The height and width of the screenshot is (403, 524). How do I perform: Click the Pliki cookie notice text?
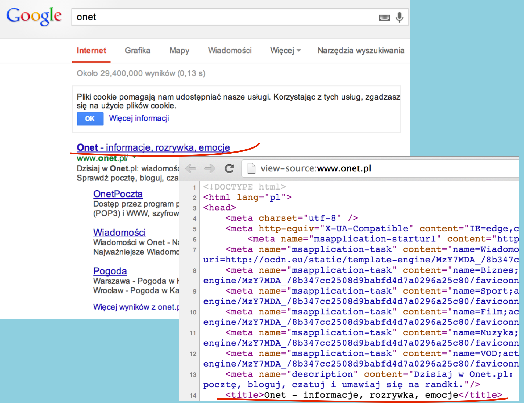click(238, 101)
